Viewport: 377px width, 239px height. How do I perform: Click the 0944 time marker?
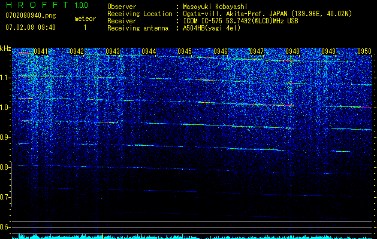(x=149, y=51)
